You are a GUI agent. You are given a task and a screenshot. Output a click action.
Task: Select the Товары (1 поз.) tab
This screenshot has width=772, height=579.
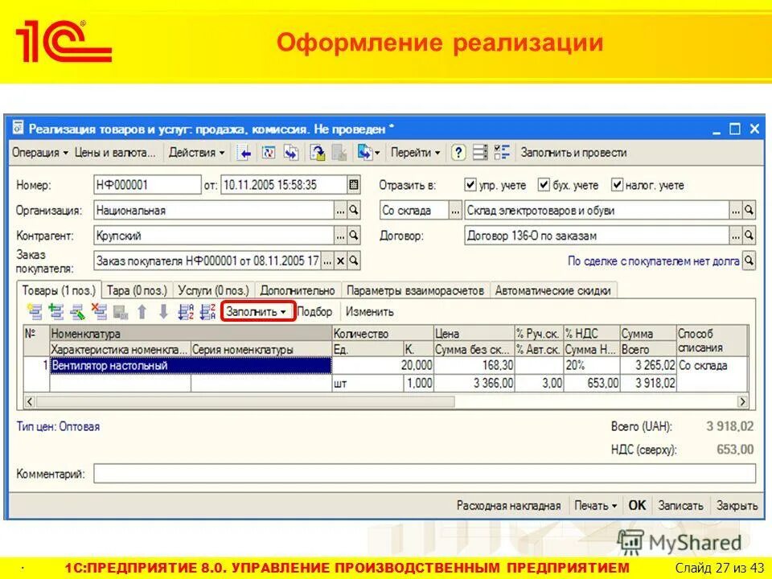(59, 290)
